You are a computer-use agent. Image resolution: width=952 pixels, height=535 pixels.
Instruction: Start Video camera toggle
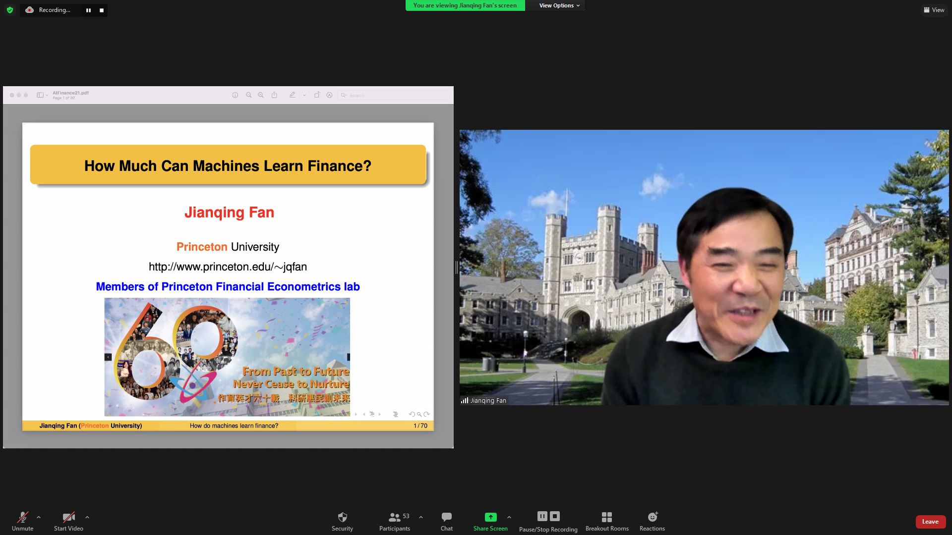tap(68, 521)
